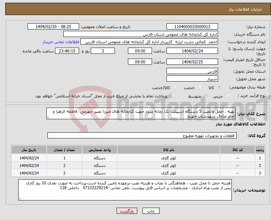Click buyer organization name field
The image size is (271, 220).
pyautogui.click(x=141, y=34)
